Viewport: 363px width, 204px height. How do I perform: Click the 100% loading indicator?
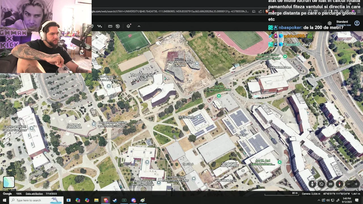[x=19, y=194]
